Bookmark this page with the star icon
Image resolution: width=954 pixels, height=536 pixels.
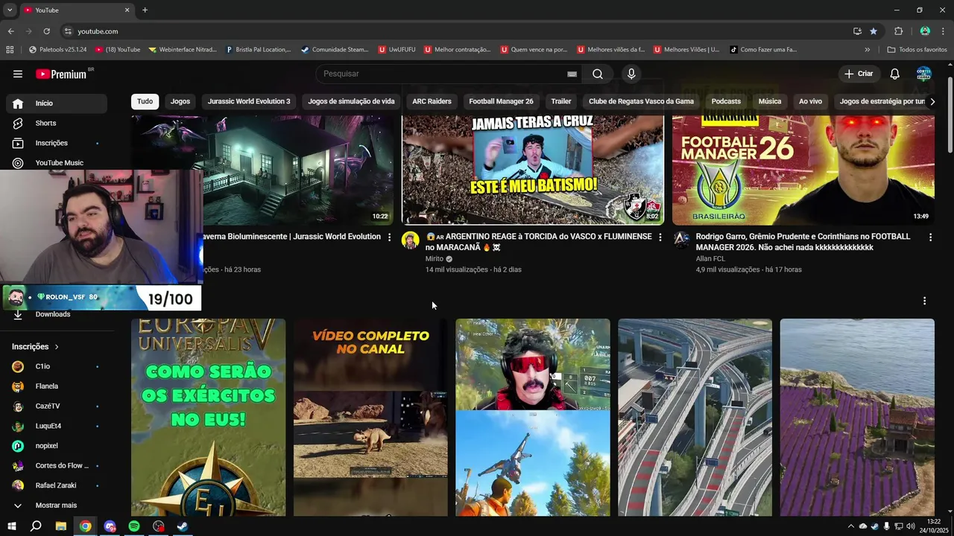[x=874, y=31]
